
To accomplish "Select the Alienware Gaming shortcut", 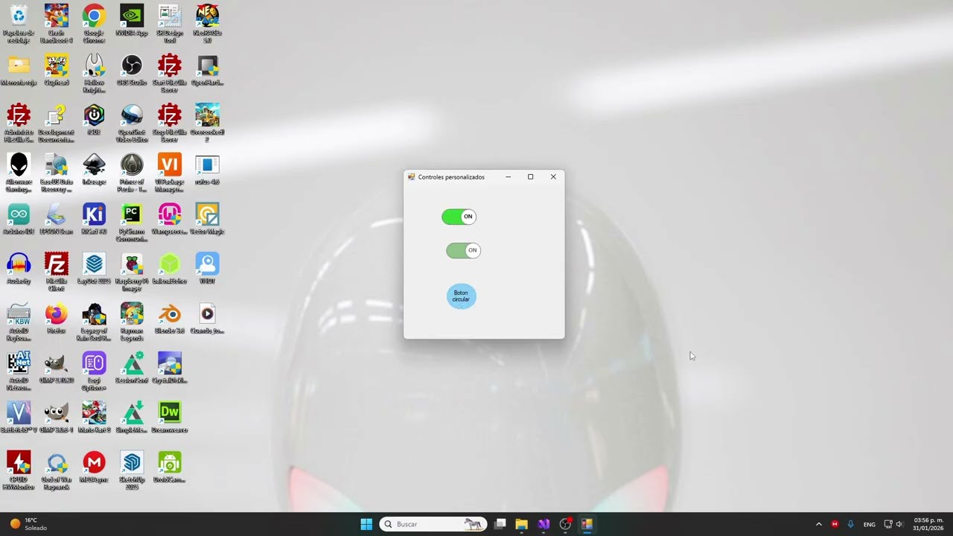I will click(19, 173).
